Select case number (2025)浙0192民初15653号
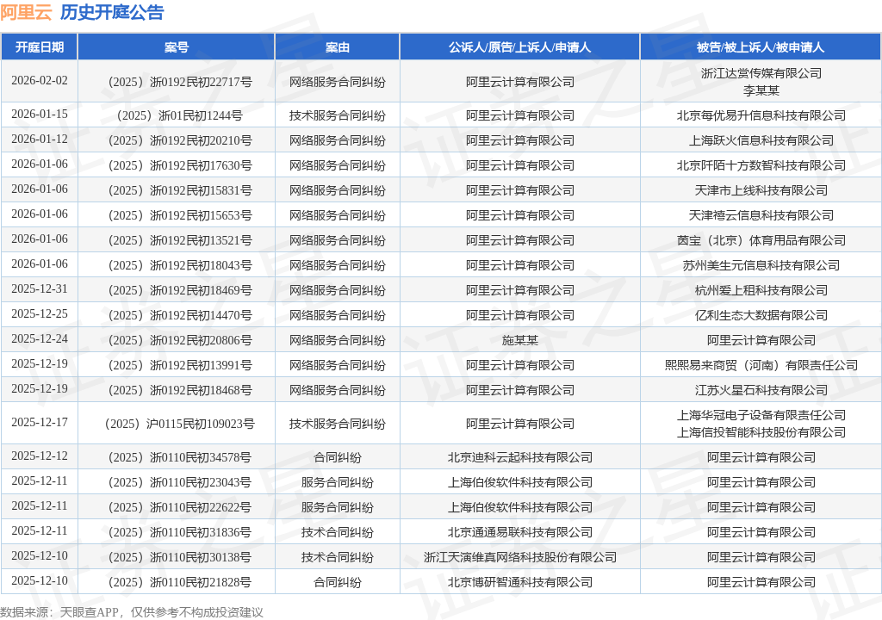 tap(180, 215)
